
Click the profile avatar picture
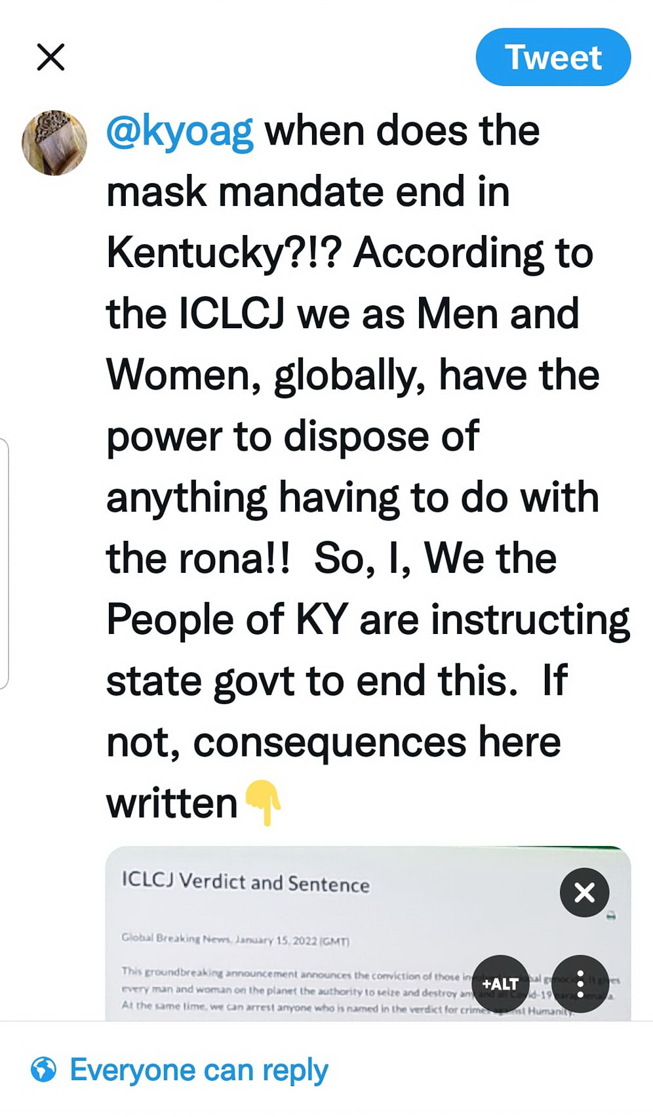[54, 142]
